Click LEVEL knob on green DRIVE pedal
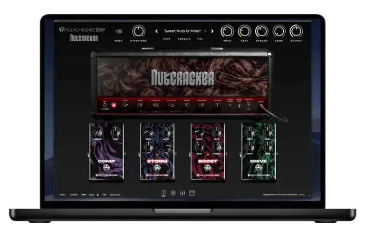Screen dimensions: 365x237 coord(268,132)
